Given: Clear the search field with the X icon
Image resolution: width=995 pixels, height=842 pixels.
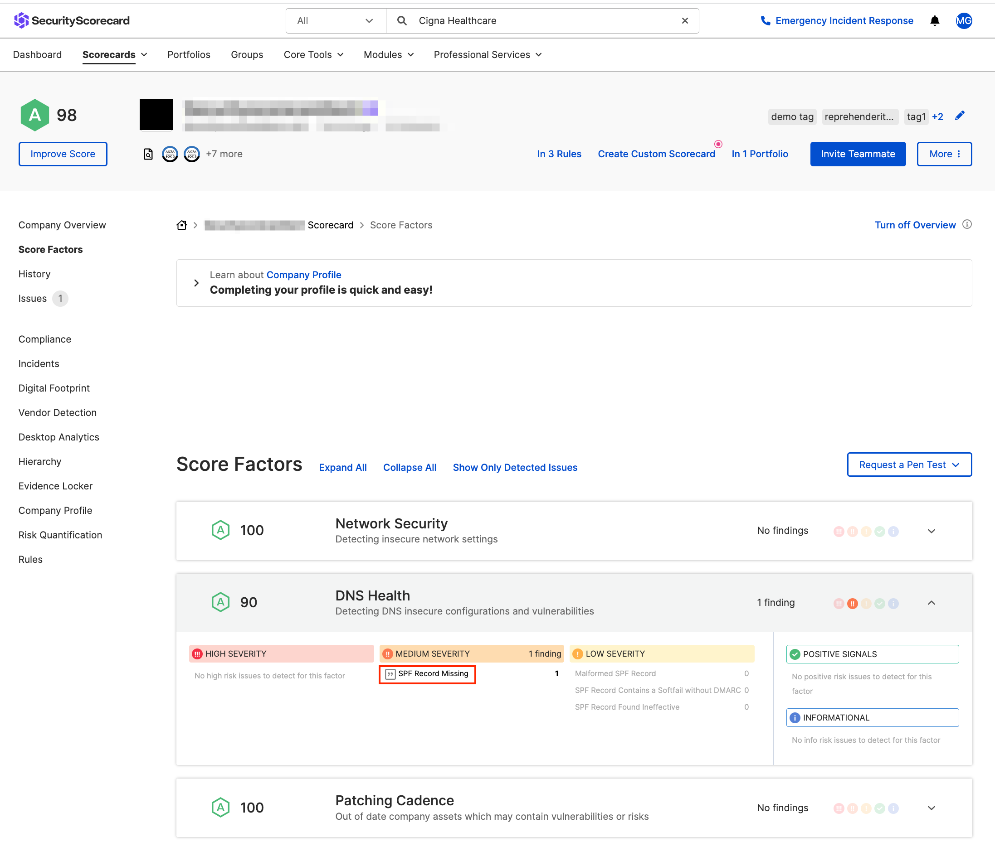Looking at the screenshot, I should (684, 20).
